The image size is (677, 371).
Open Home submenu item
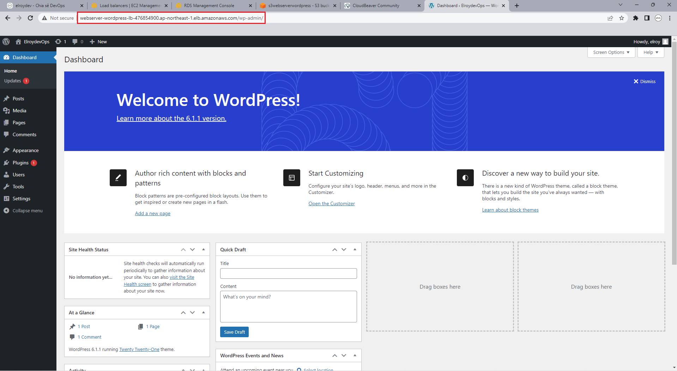[11, 71]
